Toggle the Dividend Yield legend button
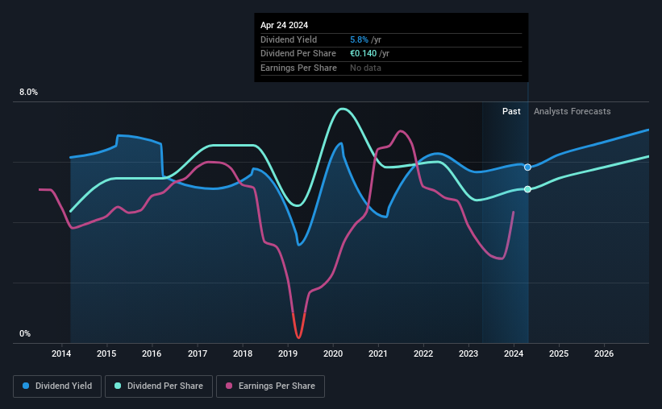Viewport: 662px width, 409px height. [57, 386]
